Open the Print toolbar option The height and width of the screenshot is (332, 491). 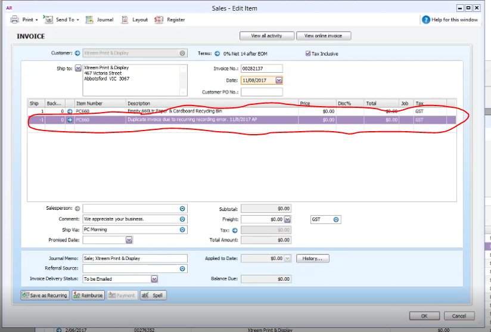click(x=24, y=20)
